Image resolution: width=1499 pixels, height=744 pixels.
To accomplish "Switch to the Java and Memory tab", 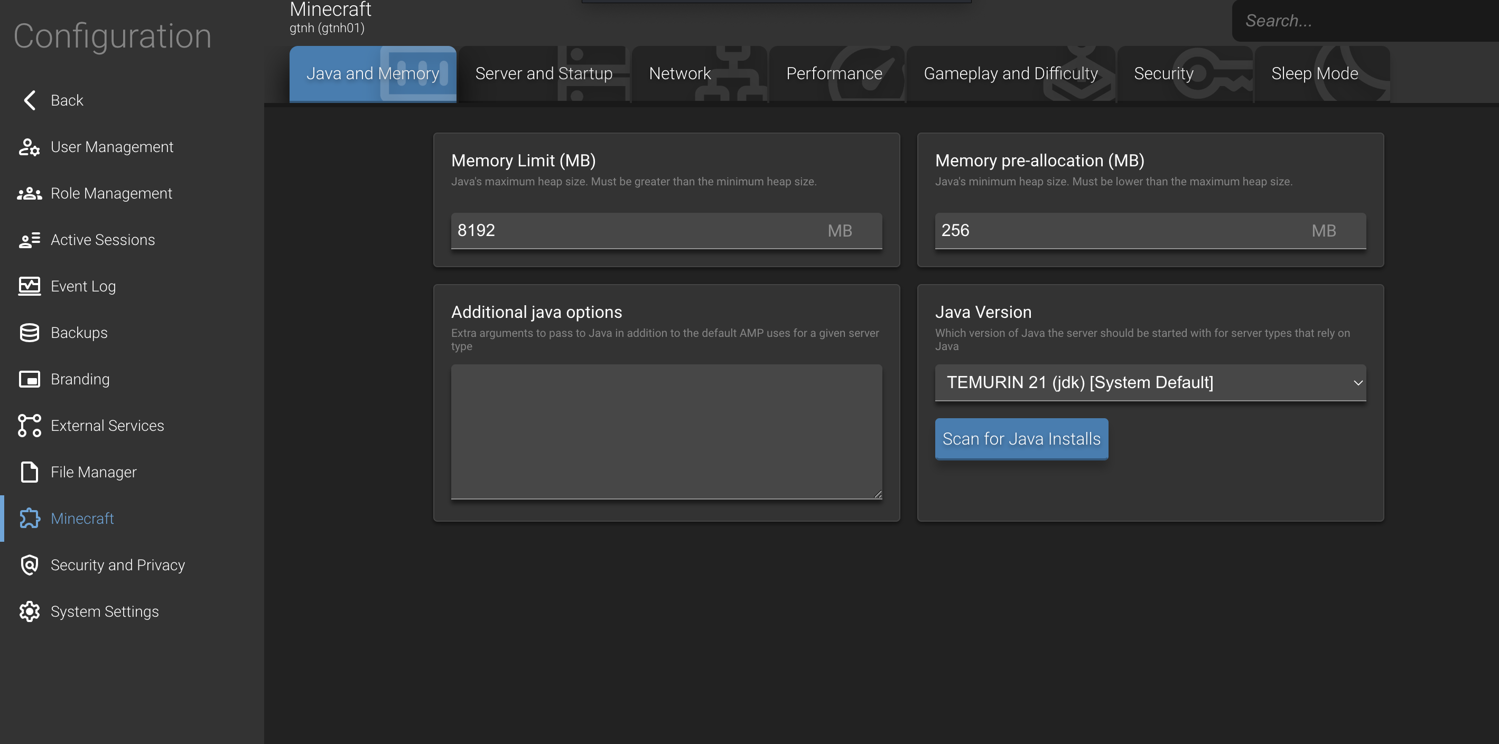I will click(373, 73).
